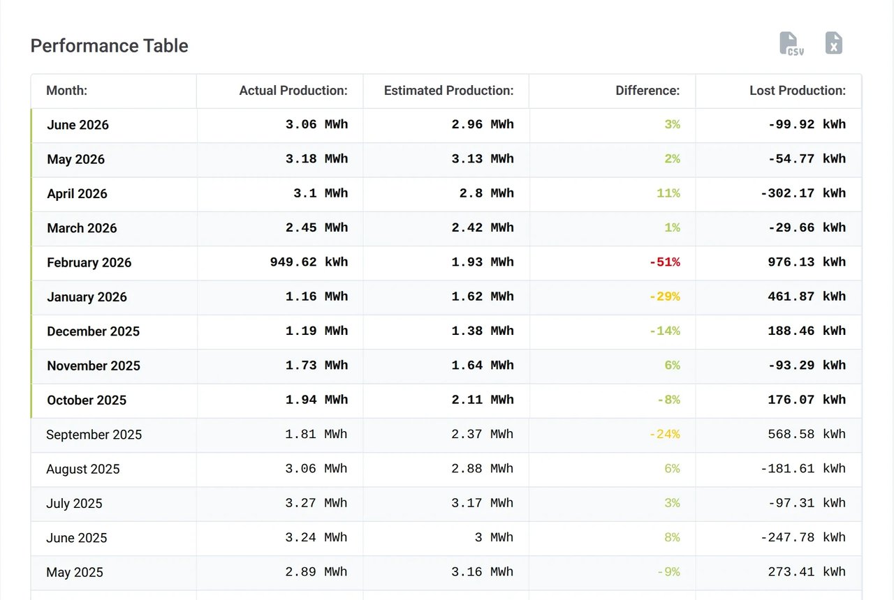Screen dimensions: 894x600
Task: Click the 976.13 kWh lost production cell
Action: 807,262
